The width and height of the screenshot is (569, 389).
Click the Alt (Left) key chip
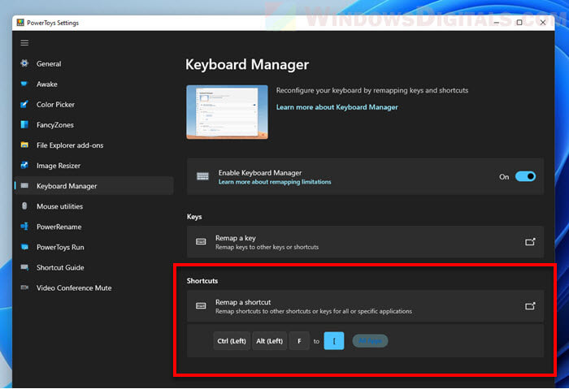[x=269, y=341]
